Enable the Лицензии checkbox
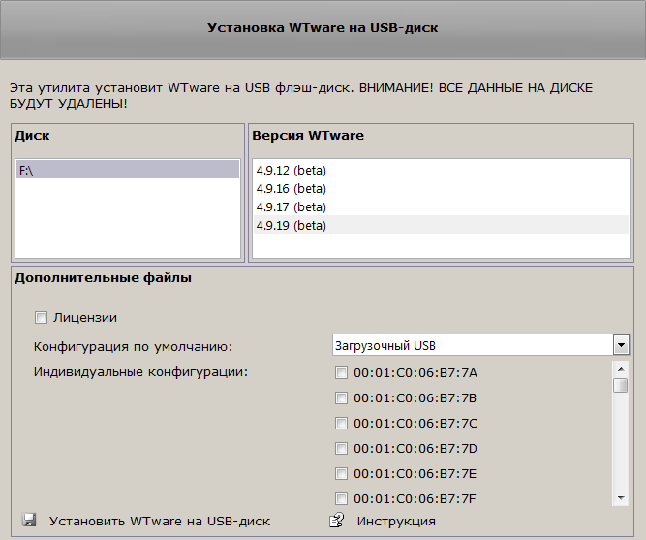The image size is (646, 540). coord(41,318)
